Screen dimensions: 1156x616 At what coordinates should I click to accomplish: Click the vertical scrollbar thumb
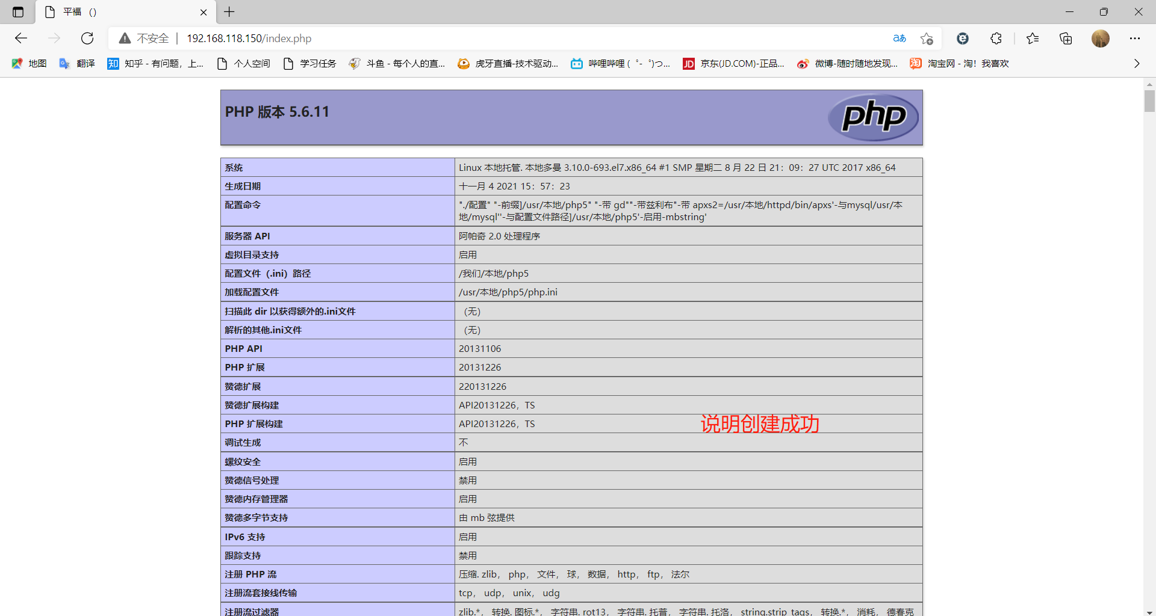[1149, 100]
